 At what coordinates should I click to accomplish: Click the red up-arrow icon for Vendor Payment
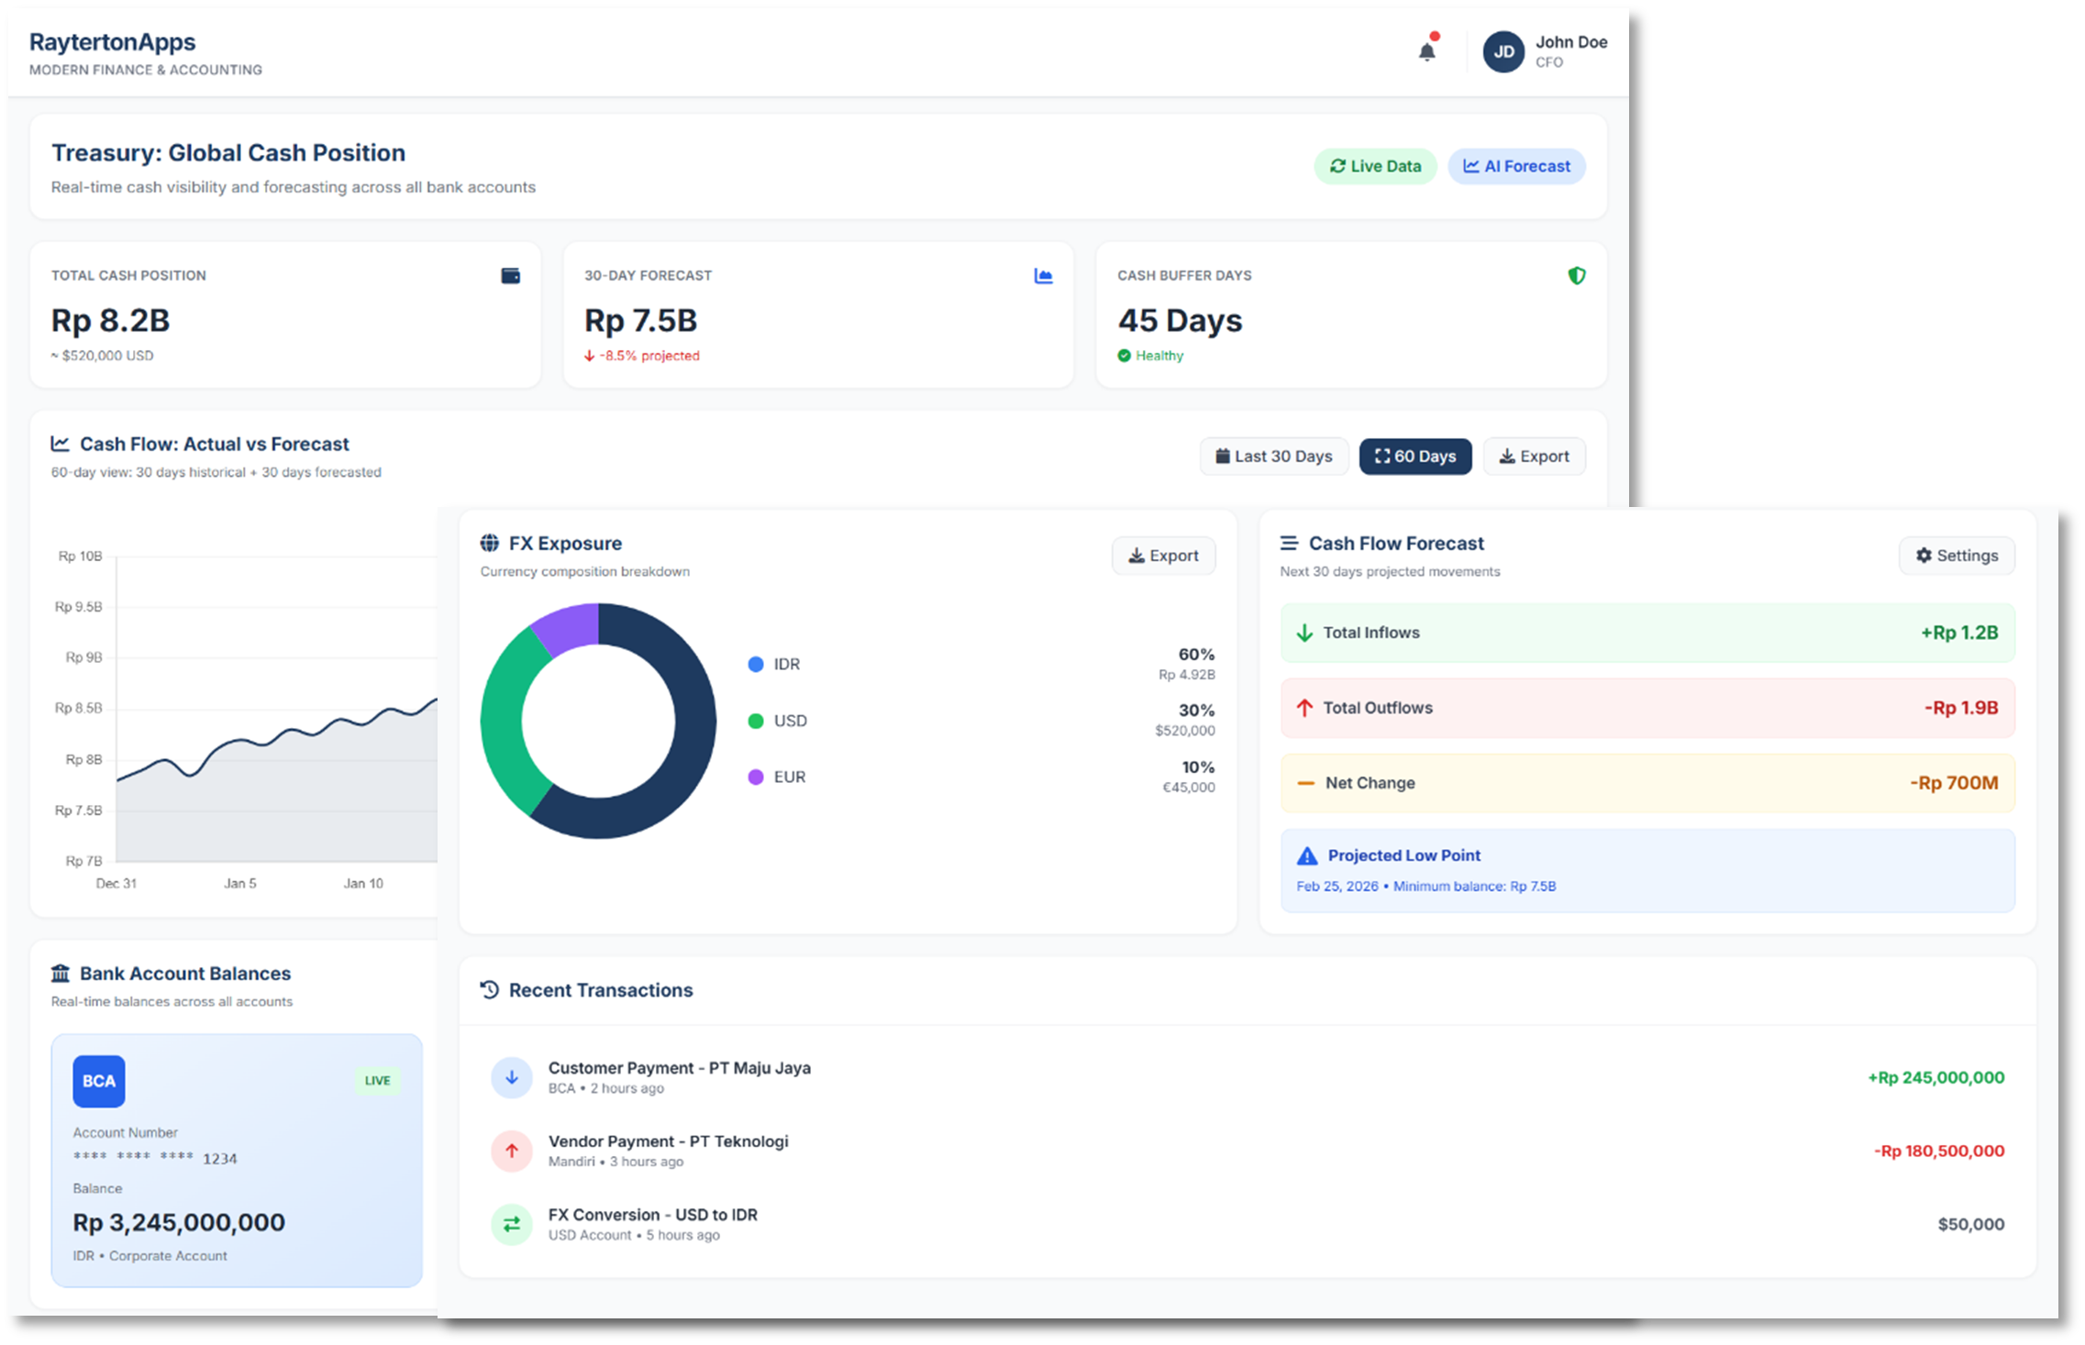click(x=512, y=1151)
